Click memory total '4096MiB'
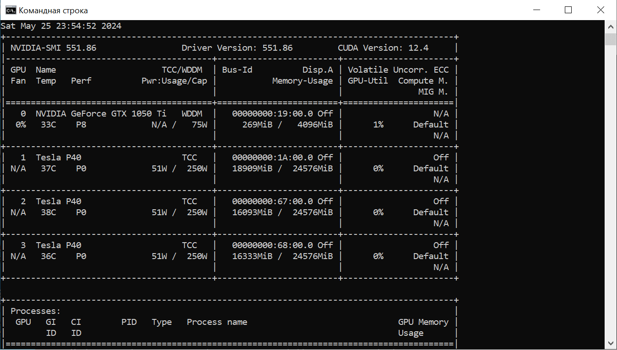This screenshot has width=617, height=350. click(x=315, y=125)
